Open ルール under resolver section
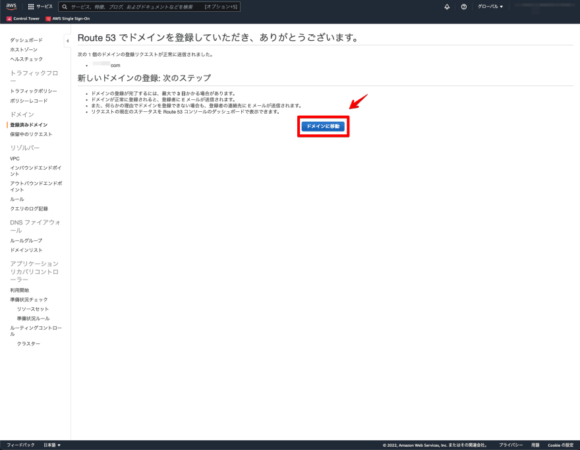 (17, 199)
